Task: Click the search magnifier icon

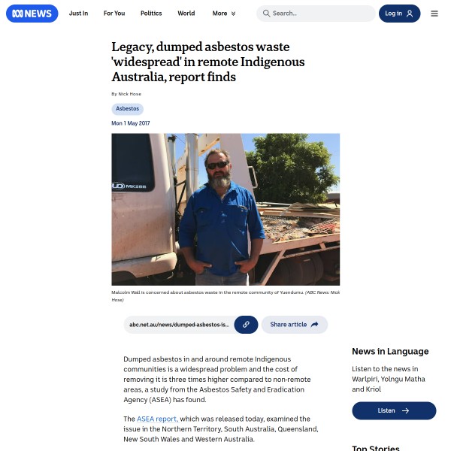Action: (x=266, y=14)
